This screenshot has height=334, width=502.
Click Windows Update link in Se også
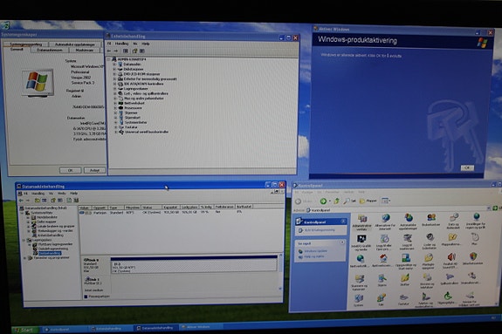(315, 251)
